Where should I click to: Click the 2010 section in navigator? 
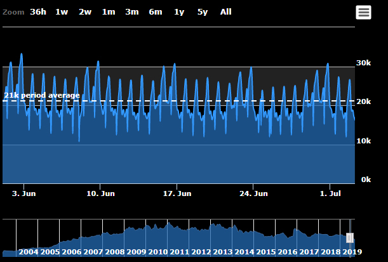[x=157, y=252]
